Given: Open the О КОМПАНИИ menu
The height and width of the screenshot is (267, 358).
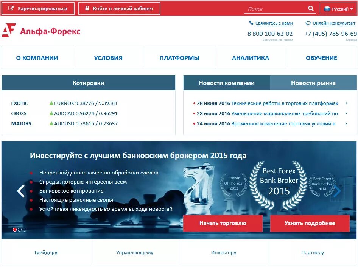Looking at the screenshot, I should (37, 58).
